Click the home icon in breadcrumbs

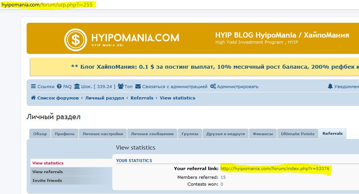click(33, 98)
